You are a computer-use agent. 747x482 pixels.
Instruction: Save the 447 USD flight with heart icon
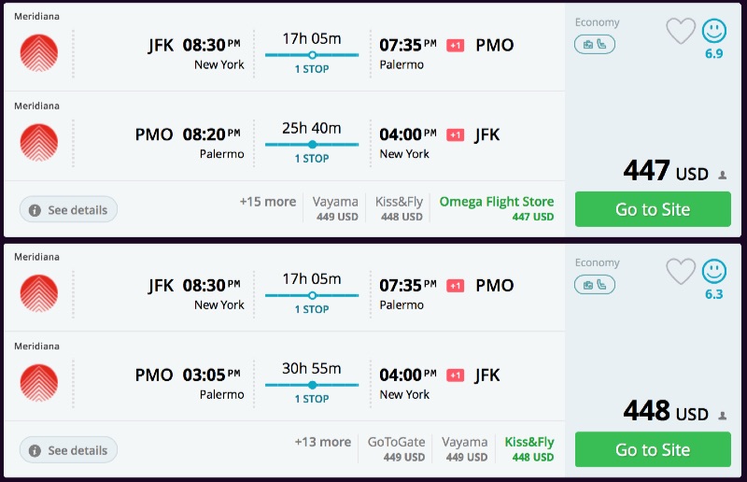pyautogui.click(x=682, y=31)
